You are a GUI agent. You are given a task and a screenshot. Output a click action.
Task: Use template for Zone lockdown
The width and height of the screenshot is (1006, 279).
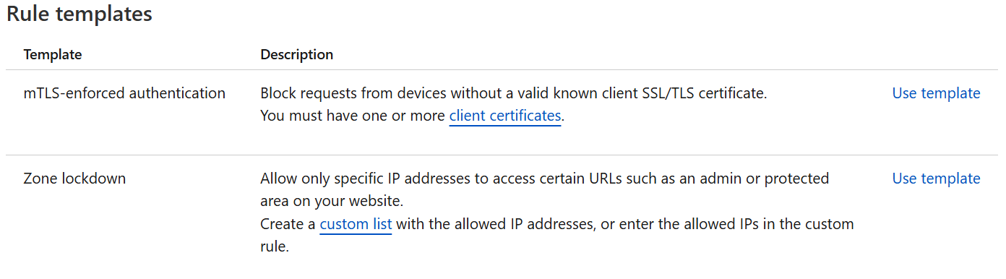click(936, 179)
